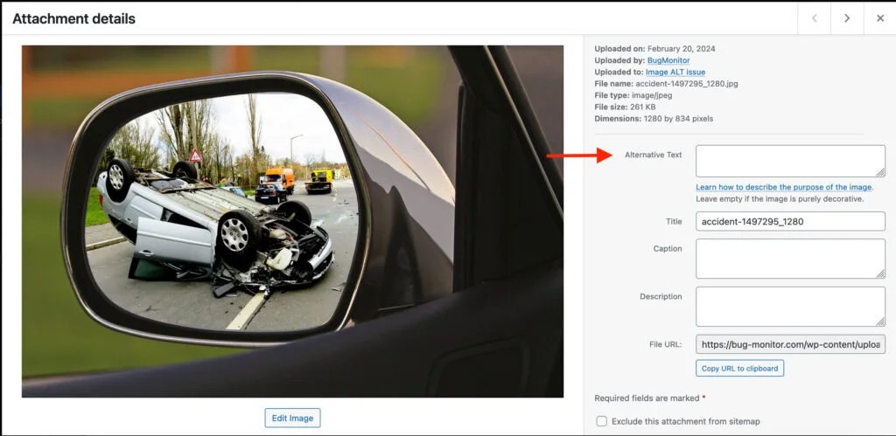896x436 pixels.
Task: Click the Edit Image button
Action: [292, 418]
